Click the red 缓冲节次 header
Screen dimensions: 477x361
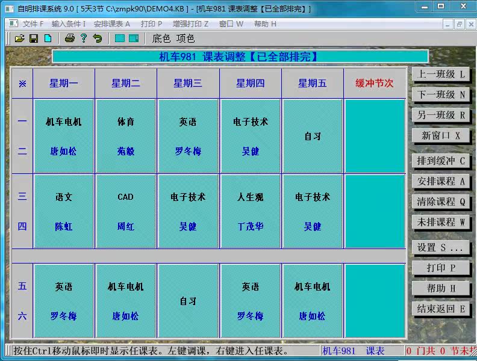point(375,83)
